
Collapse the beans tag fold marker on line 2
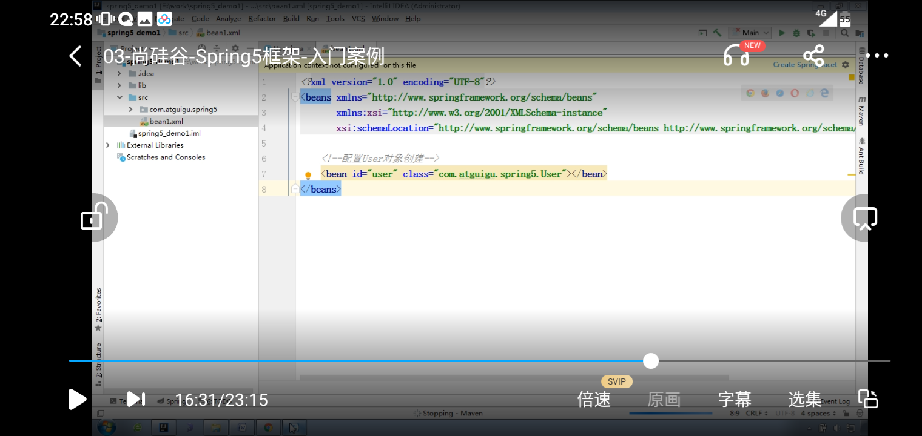tap(295, 97)
